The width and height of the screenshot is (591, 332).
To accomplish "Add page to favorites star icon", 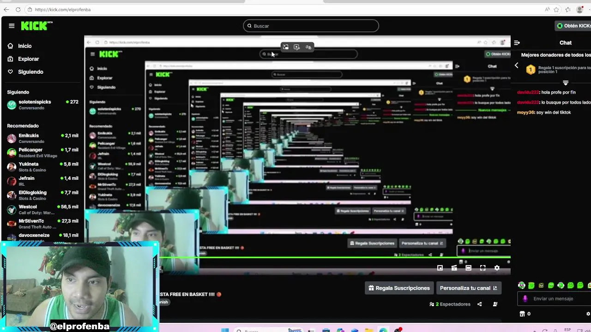I will pos(557,9).
